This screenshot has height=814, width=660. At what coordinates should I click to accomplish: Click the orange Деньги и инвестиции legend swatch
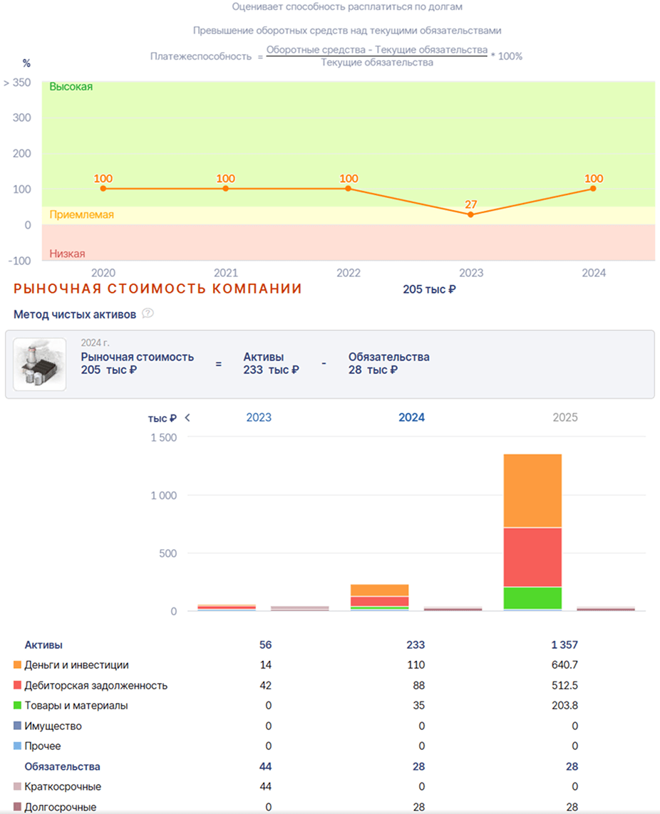[17, 664]
